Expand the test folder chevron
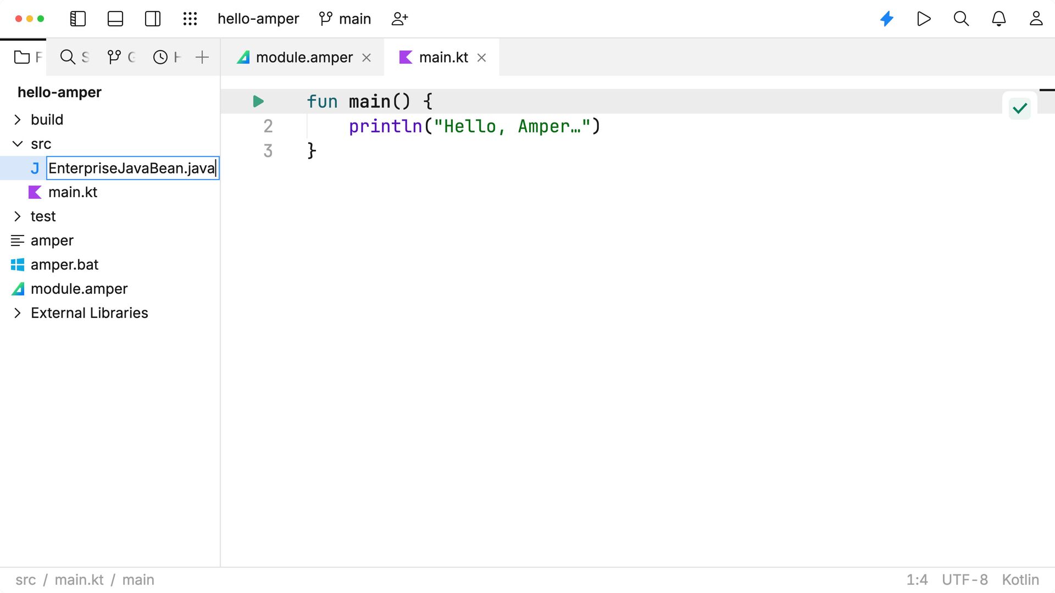The height and width of the screenshot is (593, 1055). (x=18, y=216)
